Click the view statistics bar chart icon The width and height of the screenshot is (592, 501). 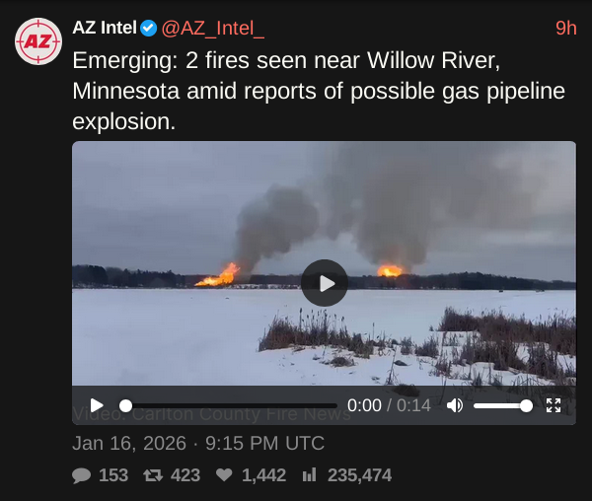[x=309, y=474]
